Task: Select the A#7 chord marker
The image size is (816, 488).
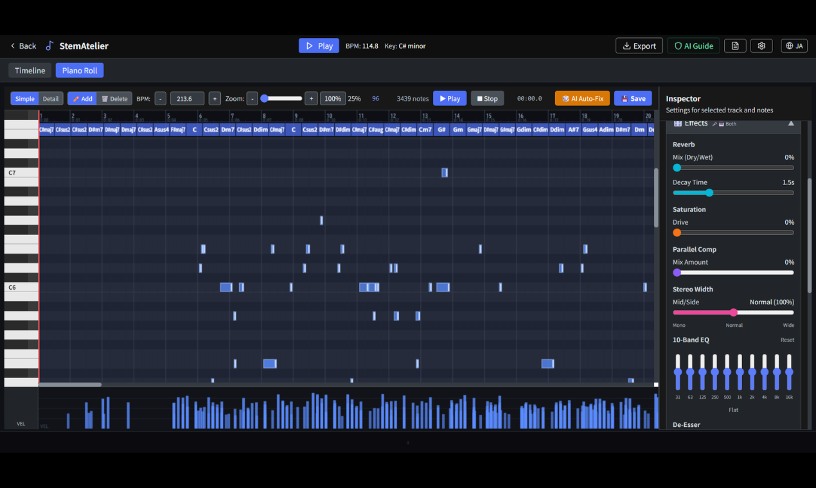Action: click(573, 129)
